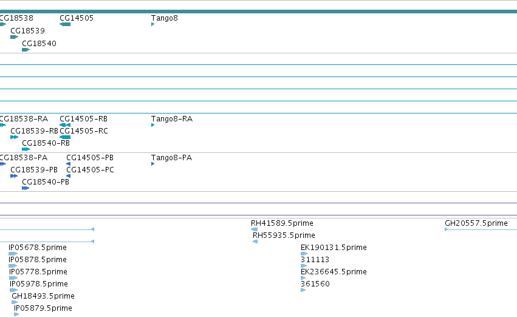
Task: Click the IP05978.5prime EST glyph
Action: pos(14,291)
